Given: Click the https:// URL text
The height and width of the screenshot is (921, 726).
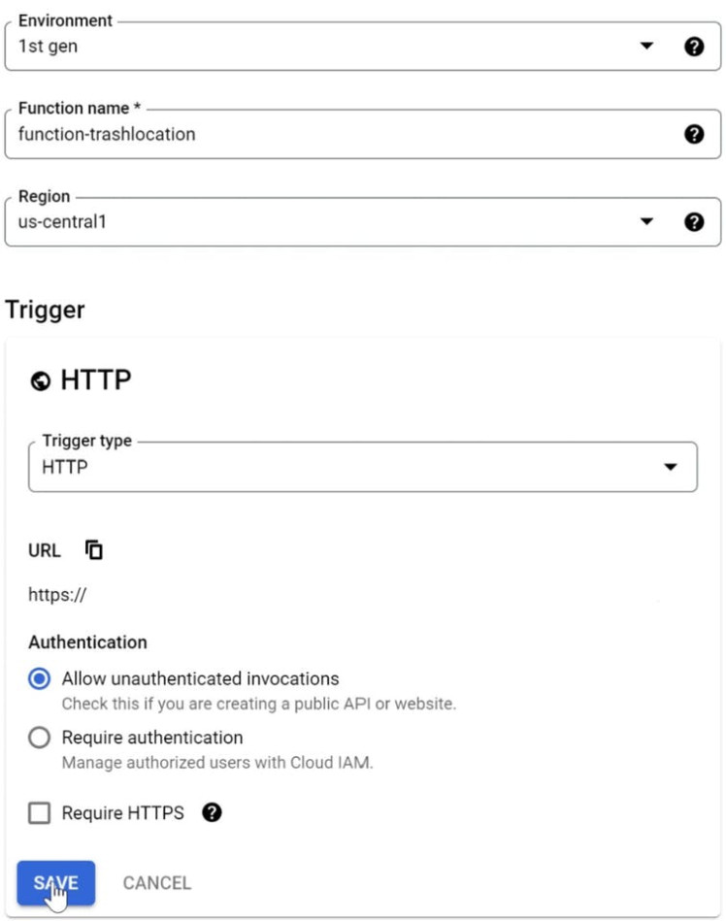Looking at the screenshot, I should [x=57, y=595].
